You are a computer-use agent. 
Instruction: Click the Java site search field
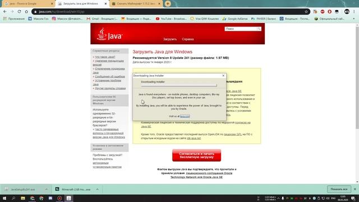(241, 29)
